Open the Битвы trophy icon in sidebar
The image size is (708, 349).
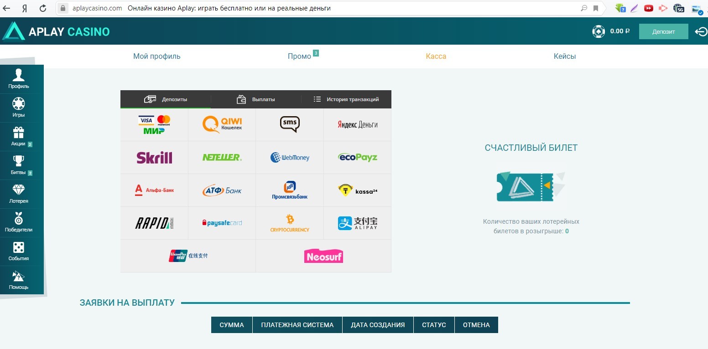19,165
